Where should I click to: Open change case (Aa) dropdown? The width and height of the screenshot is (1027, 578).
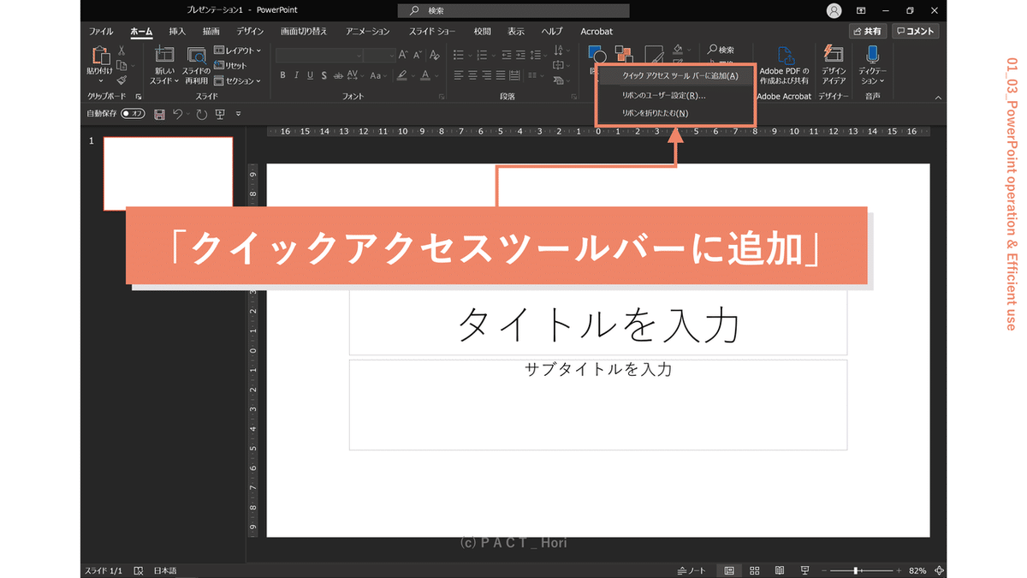click(x=377, y=75)
